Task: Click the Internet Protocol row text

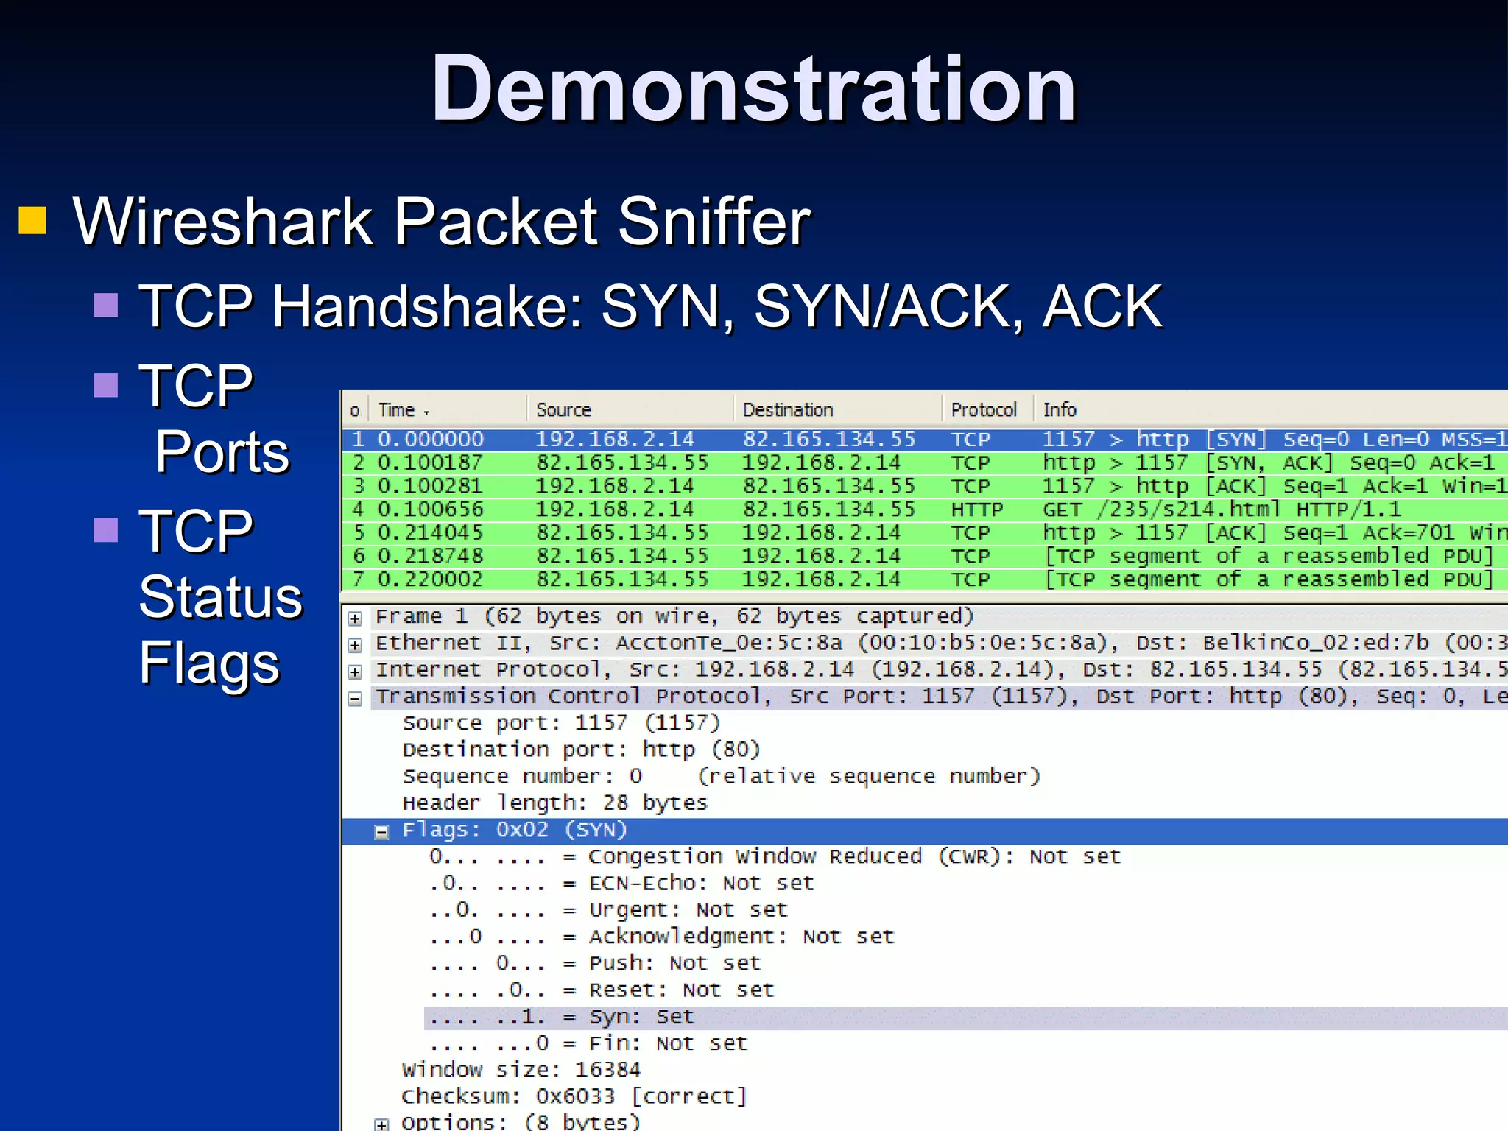Action: (940, 670)
